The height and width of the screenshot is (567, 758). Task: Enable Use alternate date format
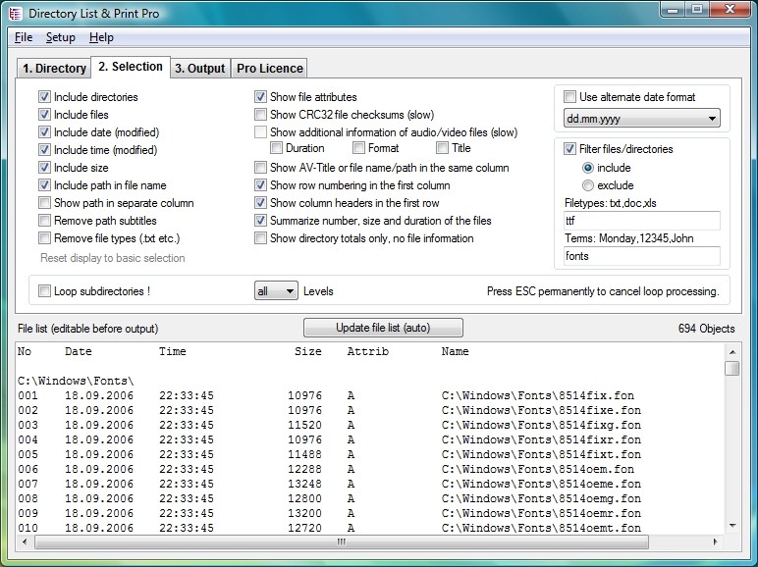570,97
